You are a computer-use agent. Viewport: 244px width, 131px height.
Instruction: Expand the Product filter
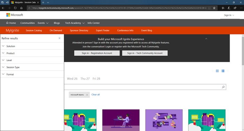click(32, 53)
